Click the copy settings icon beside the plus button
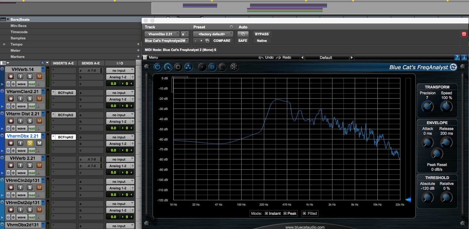The image size is (469, 229). 207,41
